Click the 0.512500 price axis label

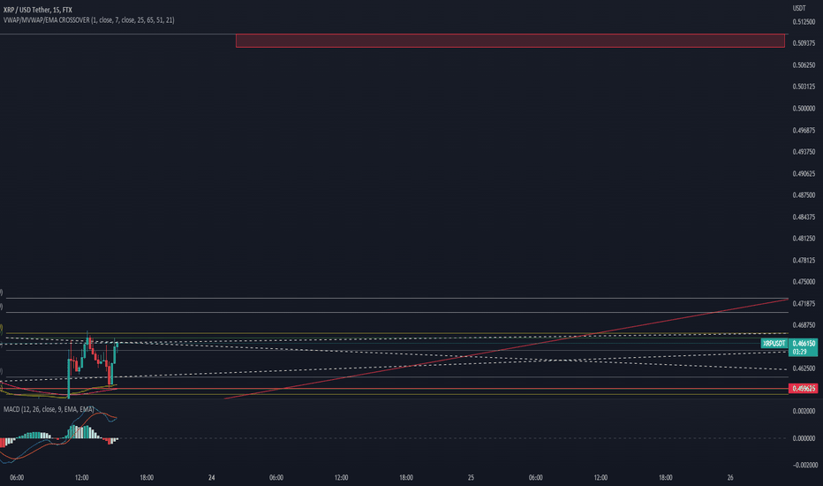pos(804,21)
